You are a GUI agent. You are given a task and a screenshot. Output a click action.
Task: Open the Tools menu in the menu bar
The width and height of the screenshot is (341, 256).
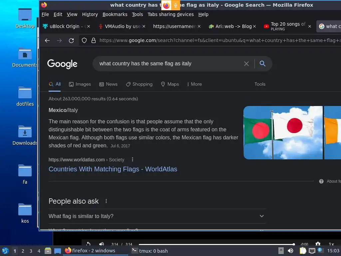tap(137, 14)
